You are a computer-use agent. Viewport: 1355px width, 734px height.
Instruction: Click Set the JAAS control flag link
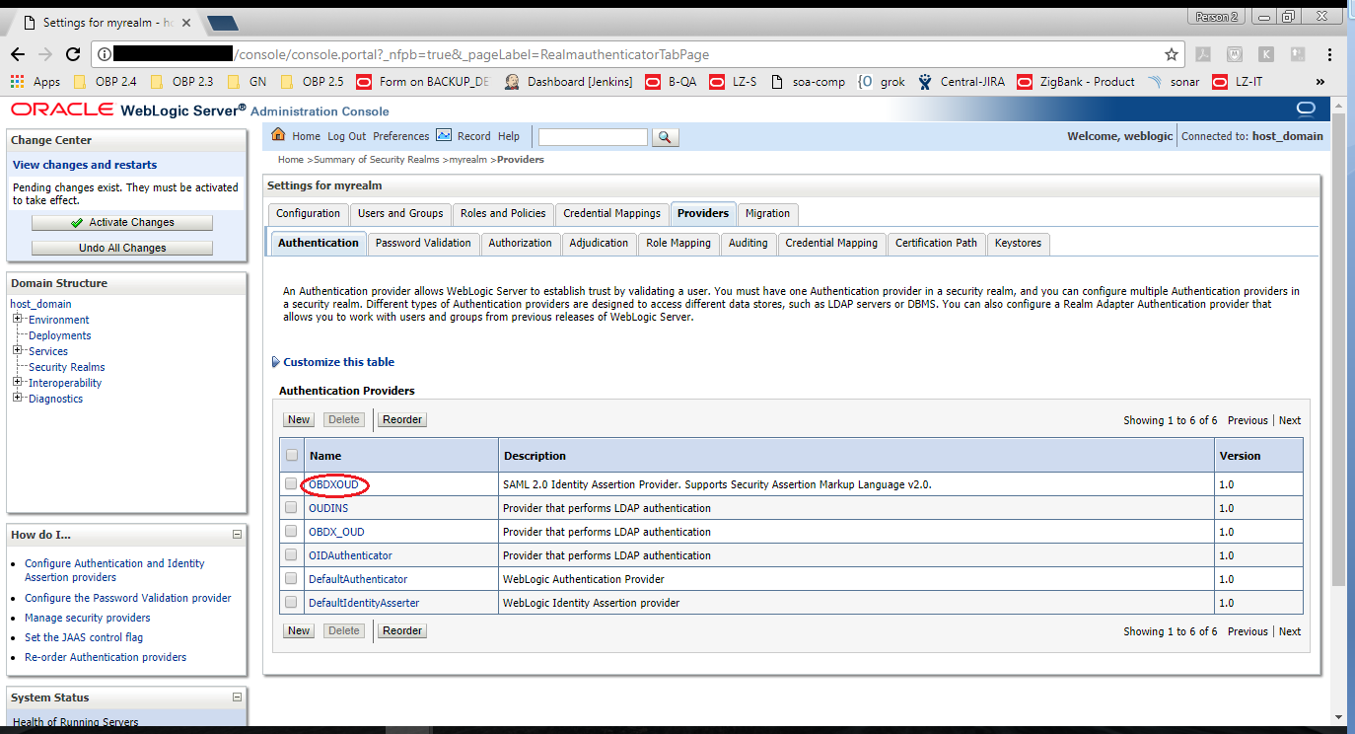pyautogui.click(x=84, y=637)
